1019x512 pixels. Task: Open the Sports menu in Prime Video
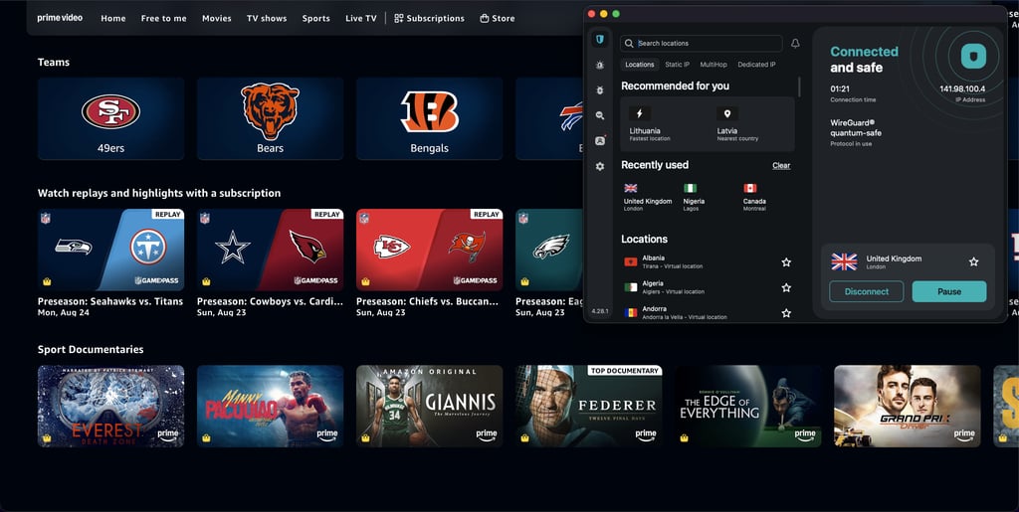pyautogui.click(x=315, y=18)
